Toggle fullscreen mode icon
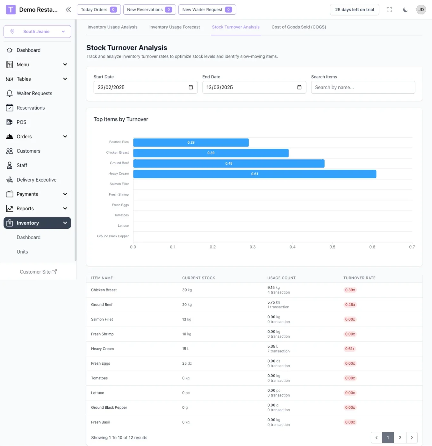The width and height of the screenshot is (432, 446). (389, 10)
